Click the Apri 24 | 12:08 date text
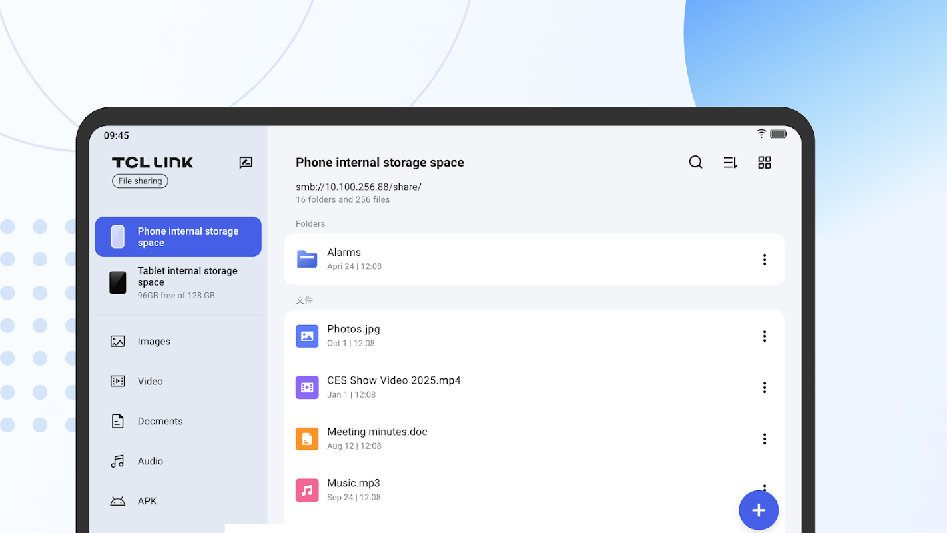The width and height of the screenshot is (947, 533). coord(354,266)
